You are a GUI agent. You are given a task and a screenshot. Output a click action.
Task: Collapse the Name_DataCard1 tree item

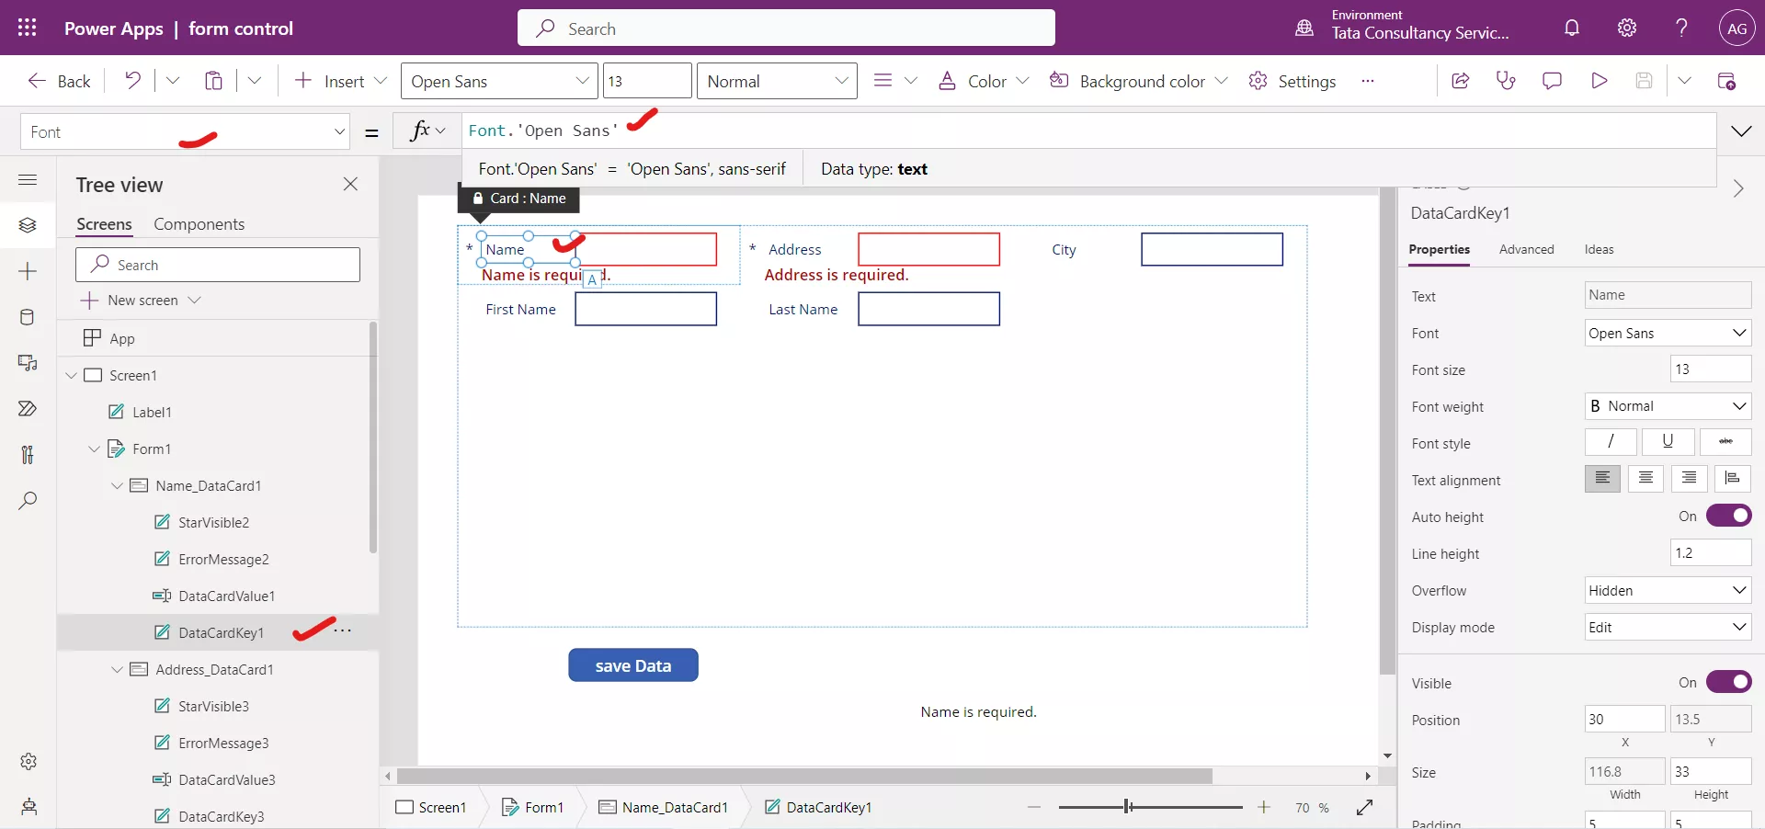[x=118, y=486]
